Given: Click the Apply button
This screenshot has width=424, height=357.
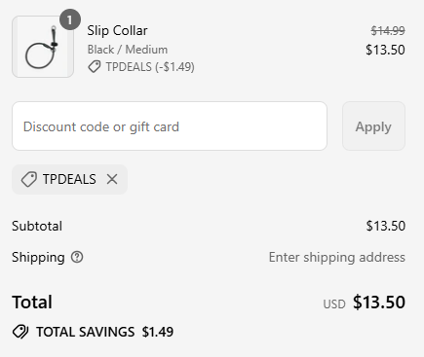Looking at the screenshot, I should pos(373,126).
